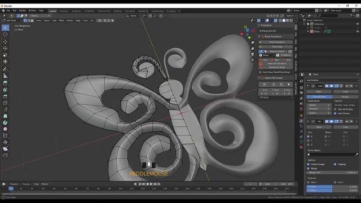Toggle the Clipping checkbox

(x=335, y=164)
